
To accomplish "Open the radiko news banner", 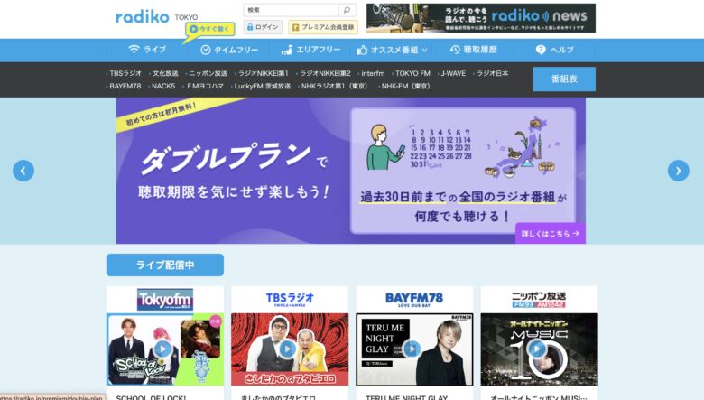I will click(x=481, y=18).
